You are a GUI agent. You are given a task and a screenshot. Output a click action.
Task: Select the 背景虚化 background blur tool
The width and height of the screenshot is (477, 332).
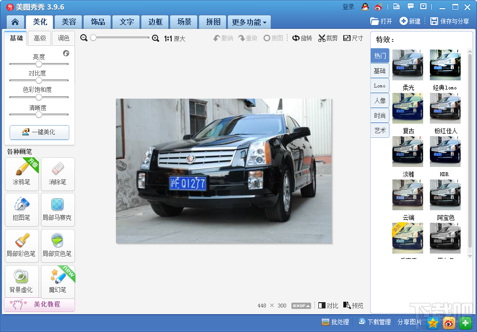point(22,281)
